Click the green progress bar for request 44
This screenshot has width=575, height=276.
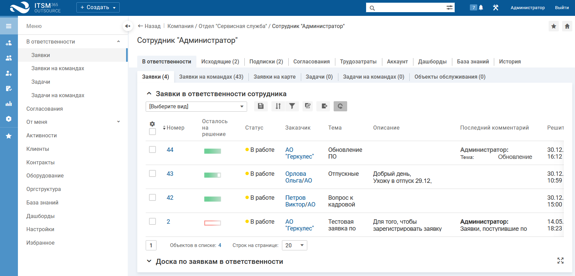(x=213, y=151)
